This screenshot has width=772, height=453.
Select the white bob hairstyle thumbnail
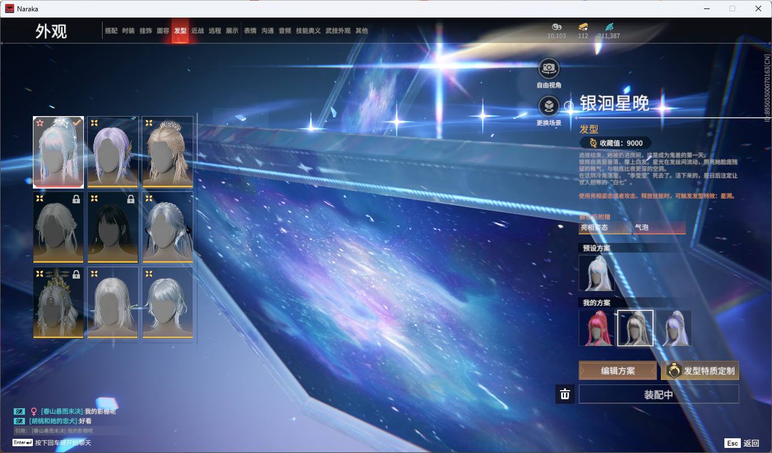point(113,303)
